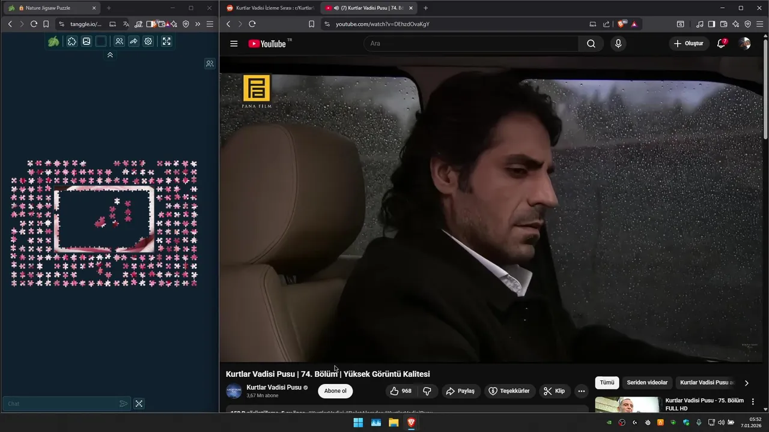The height and width of the screenshot is (432, 769).
Task: Click the Oluştur create button
Action: pyautogui.click(x=688, y=43)
